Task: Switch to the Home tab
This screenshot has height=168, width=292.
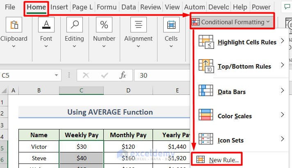Action: pyautogui.click(x=36, y=7)
